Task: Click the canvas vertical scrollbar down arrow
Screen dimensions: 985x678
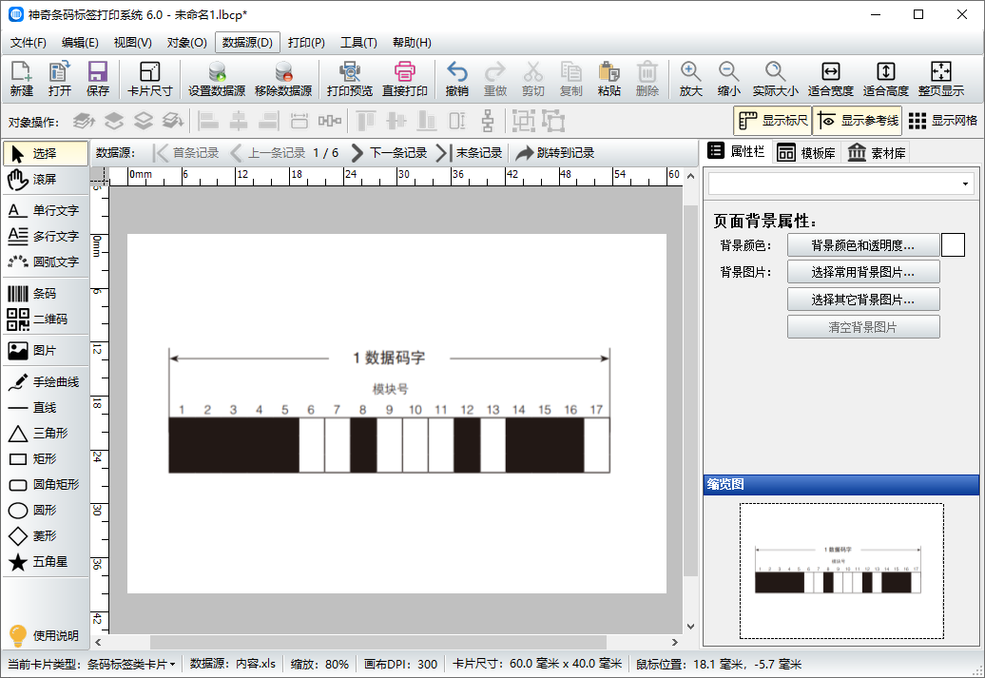Action: [x=690, y=627]
